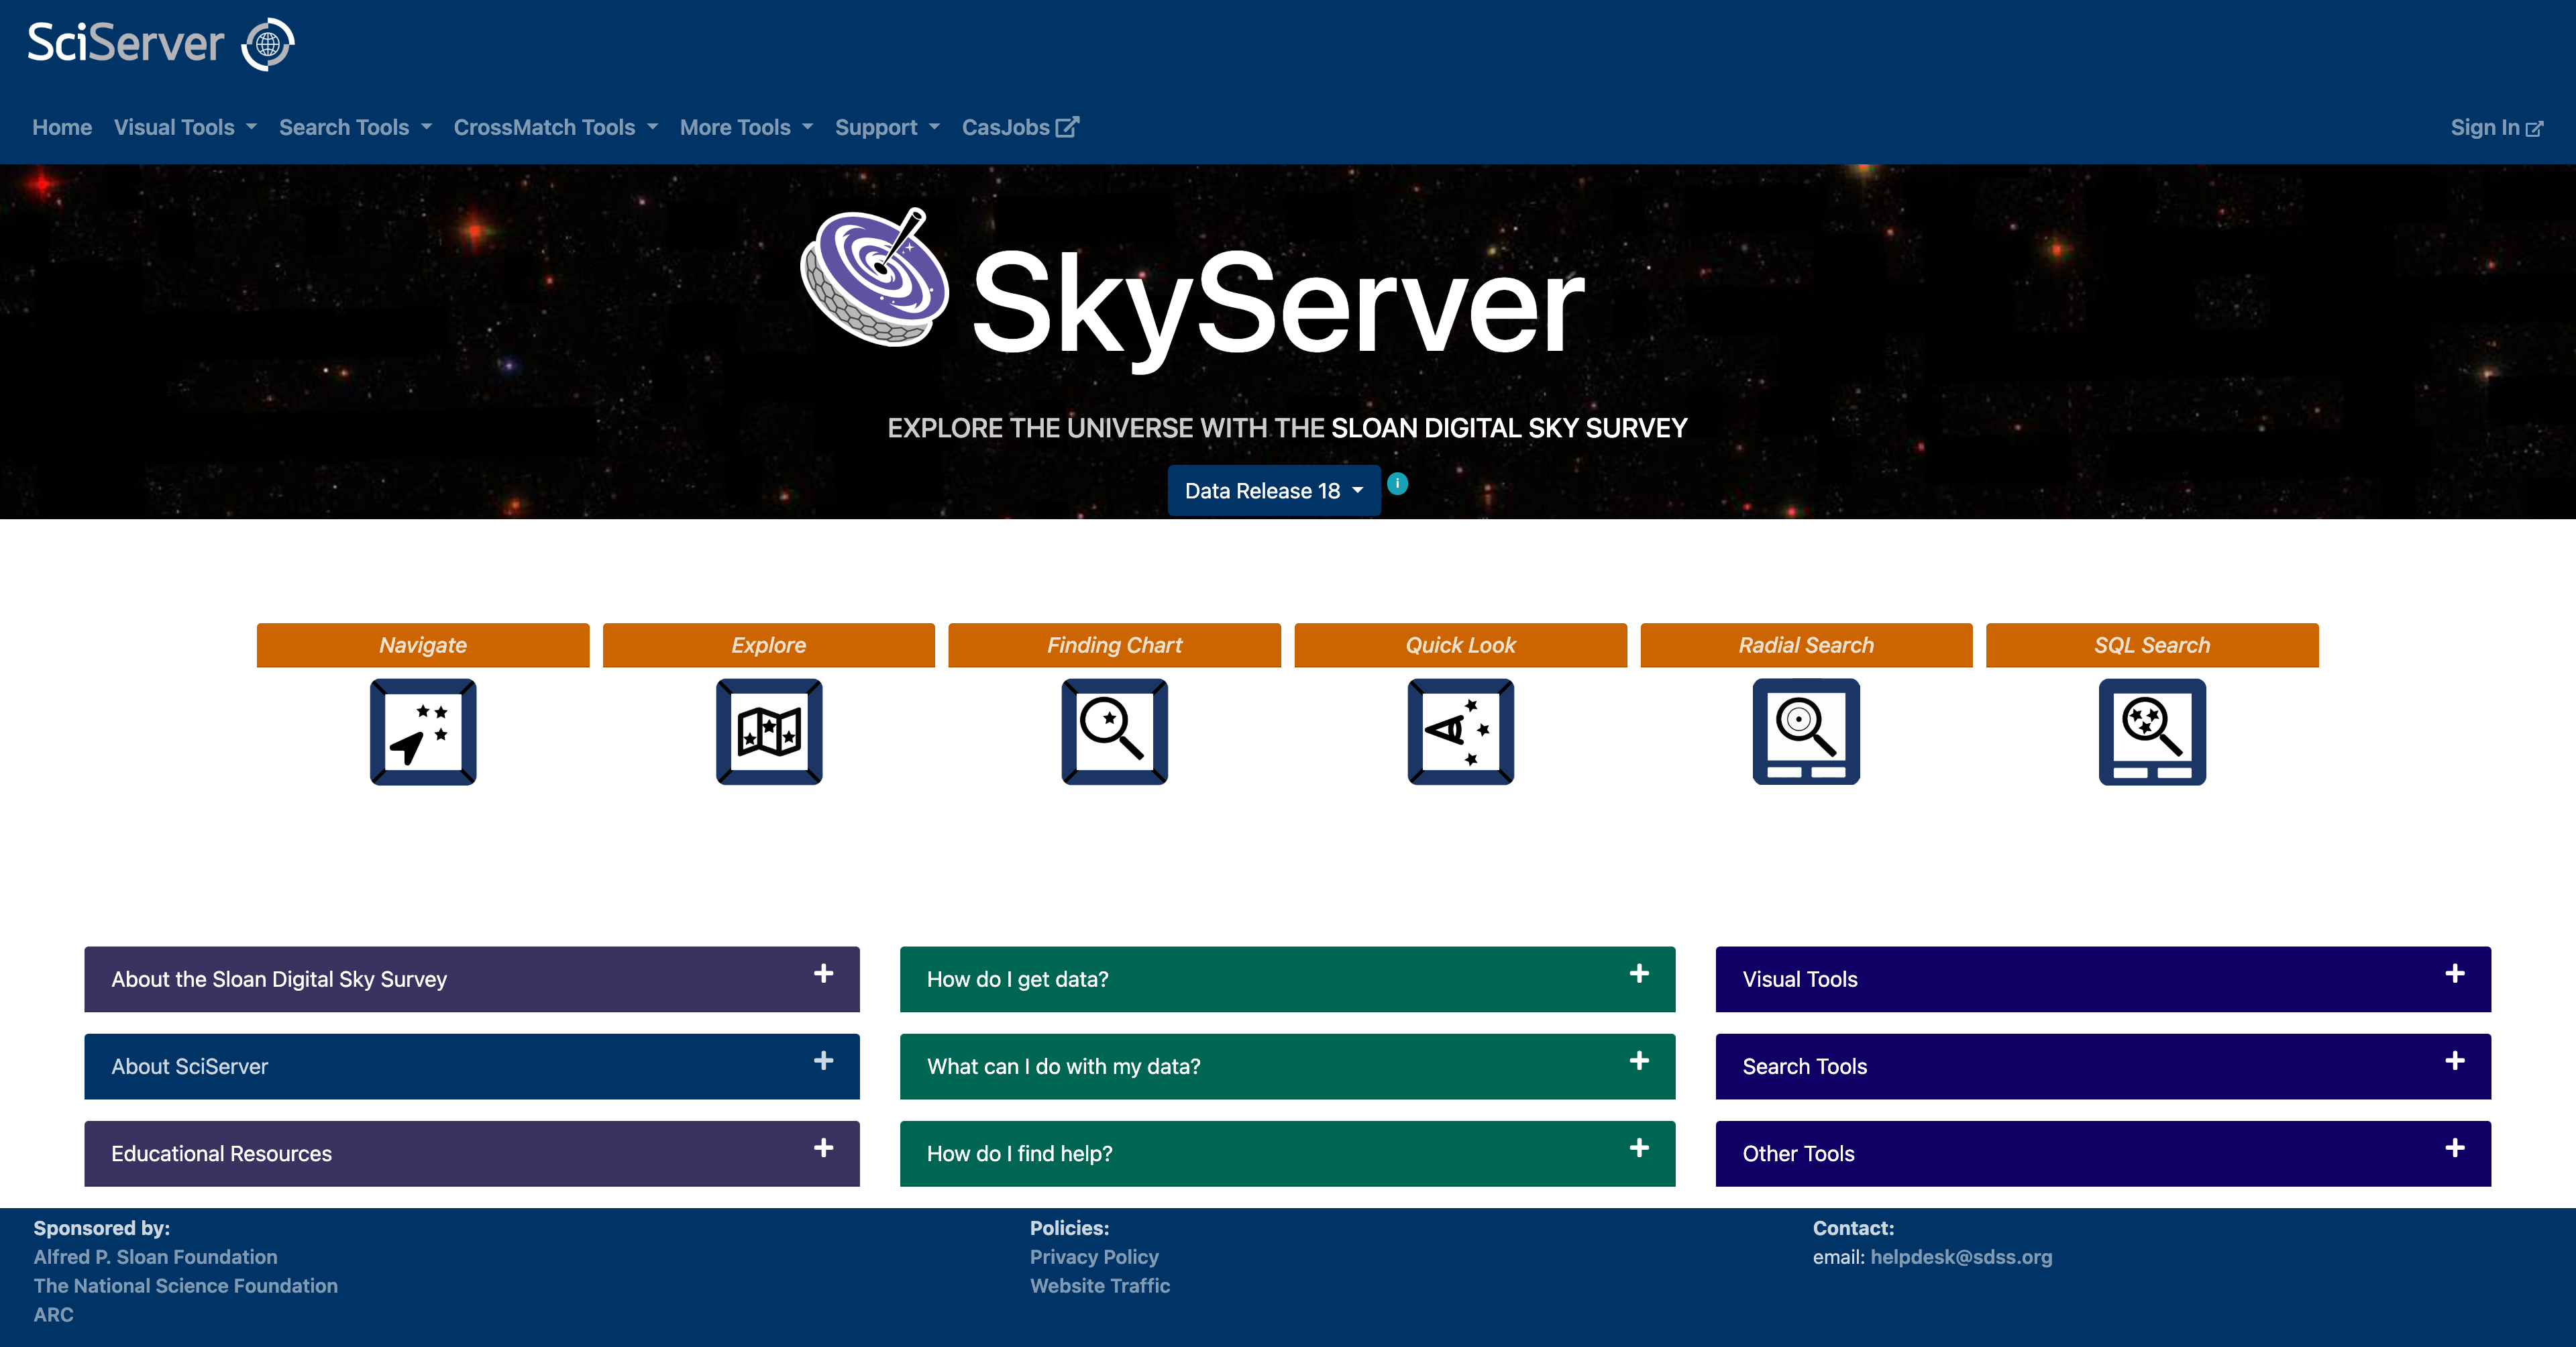The height and width of the screenshot is (1347, 2576).
Task: Open the SQL Search icon
Action: pos(2152,732)
